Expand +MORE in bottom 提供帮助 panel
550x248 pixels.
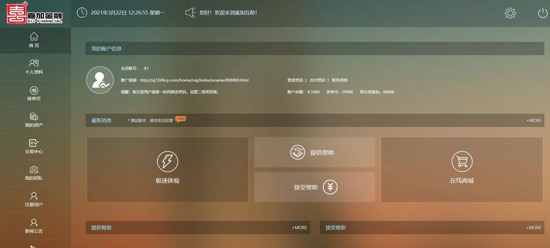[x=299, y=228]
